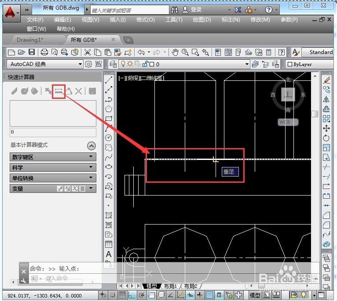Click ByLayer color swatch square

290,64
